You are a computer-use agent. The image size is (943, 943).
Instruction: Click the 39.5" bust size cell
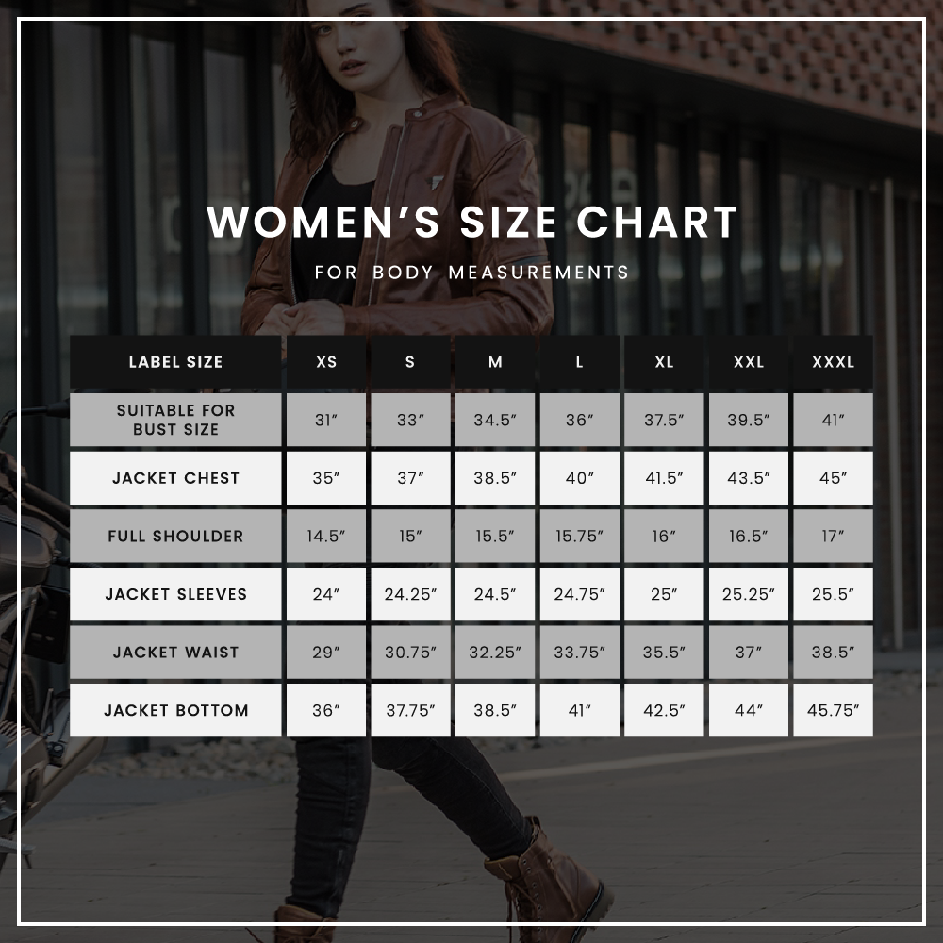click(x=749, y=420)
